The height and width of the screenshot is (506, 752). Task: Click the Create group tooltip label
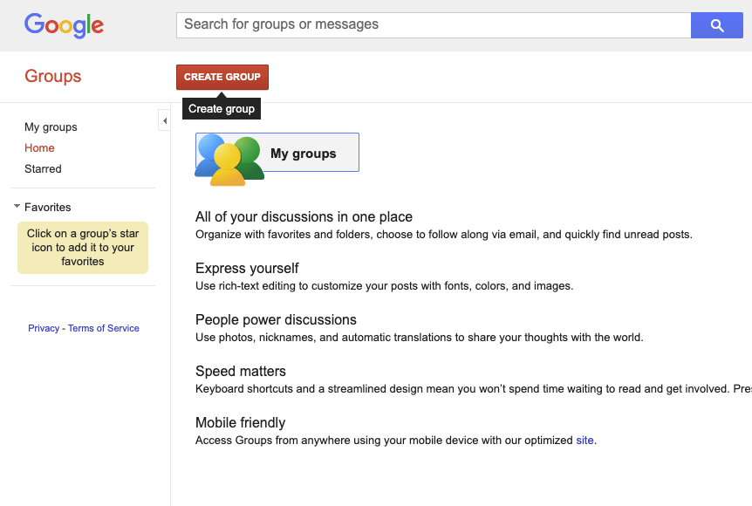pyautogui.click(x=221, y=108)
